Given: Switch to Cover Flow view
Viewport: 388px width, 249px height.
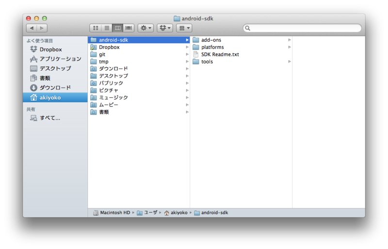Looking at the screenshot, I should (129, 28).
